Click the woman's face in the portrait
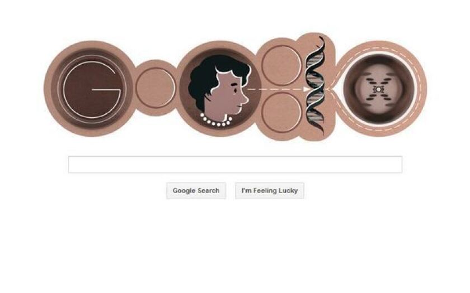470x293 pixels. click(x=230, y=95)
